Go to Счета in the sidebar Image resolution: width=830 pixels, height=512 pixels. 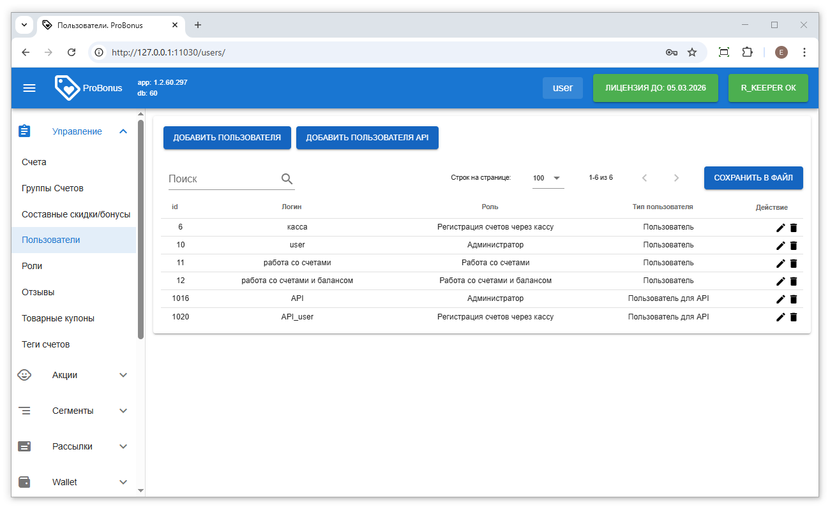34,162
